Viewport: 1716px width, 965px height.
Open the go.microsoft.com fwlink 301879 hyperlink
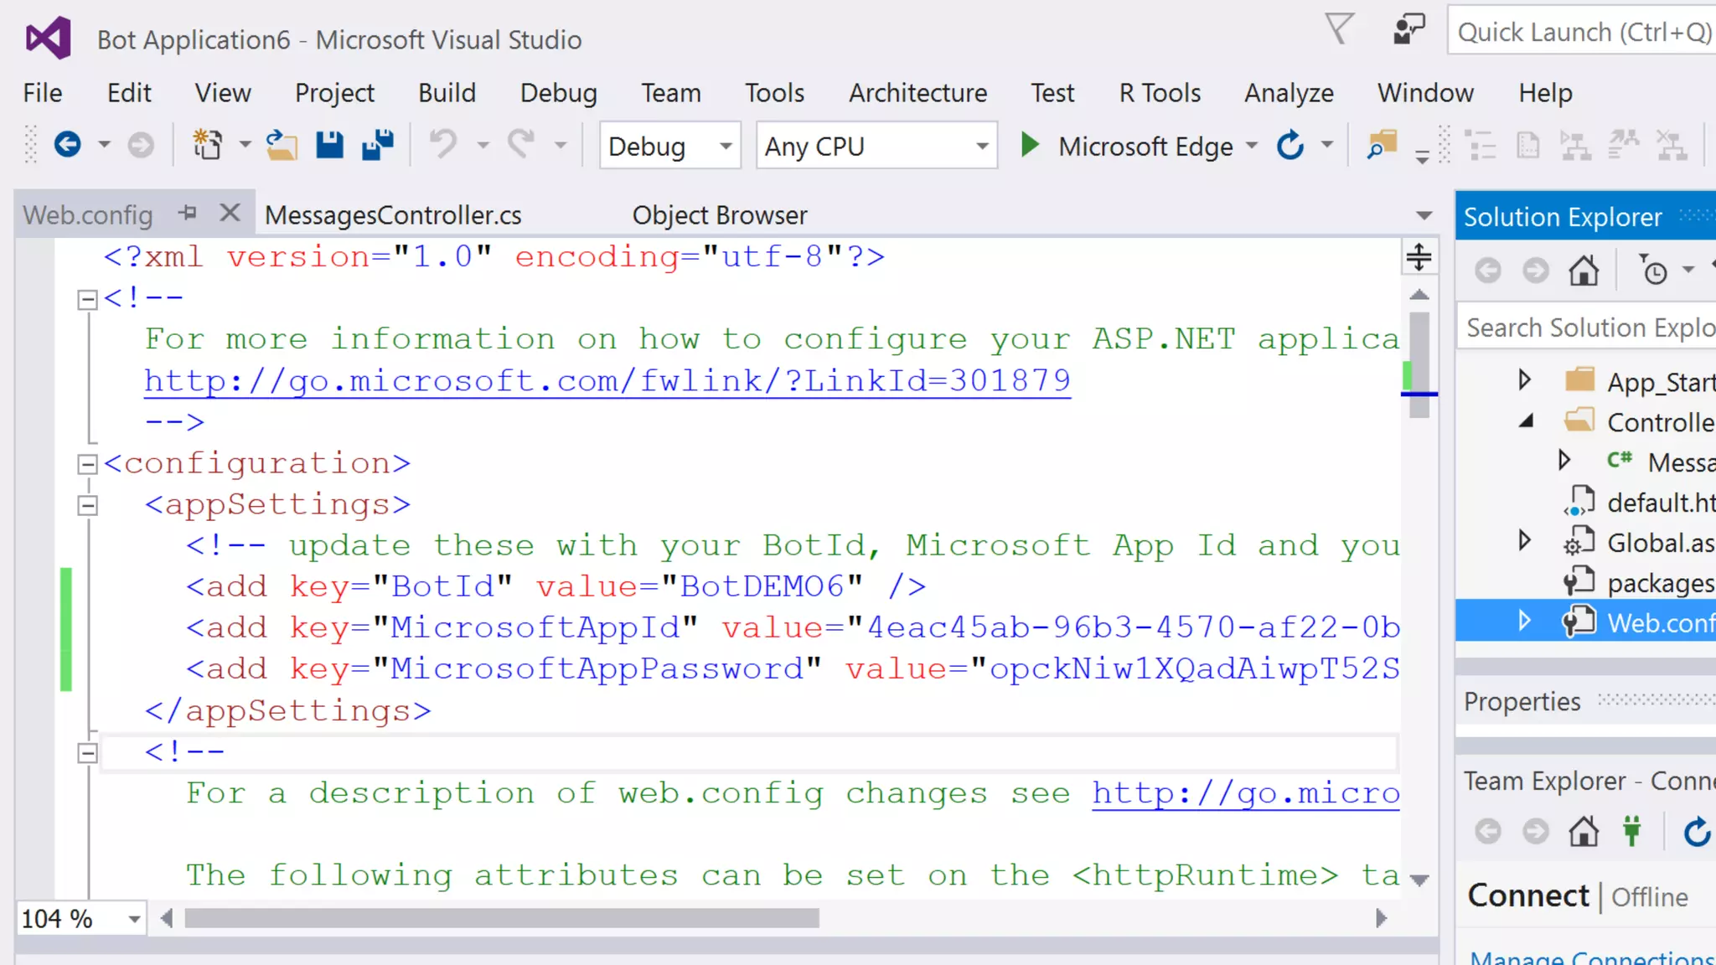pos(607,381)
